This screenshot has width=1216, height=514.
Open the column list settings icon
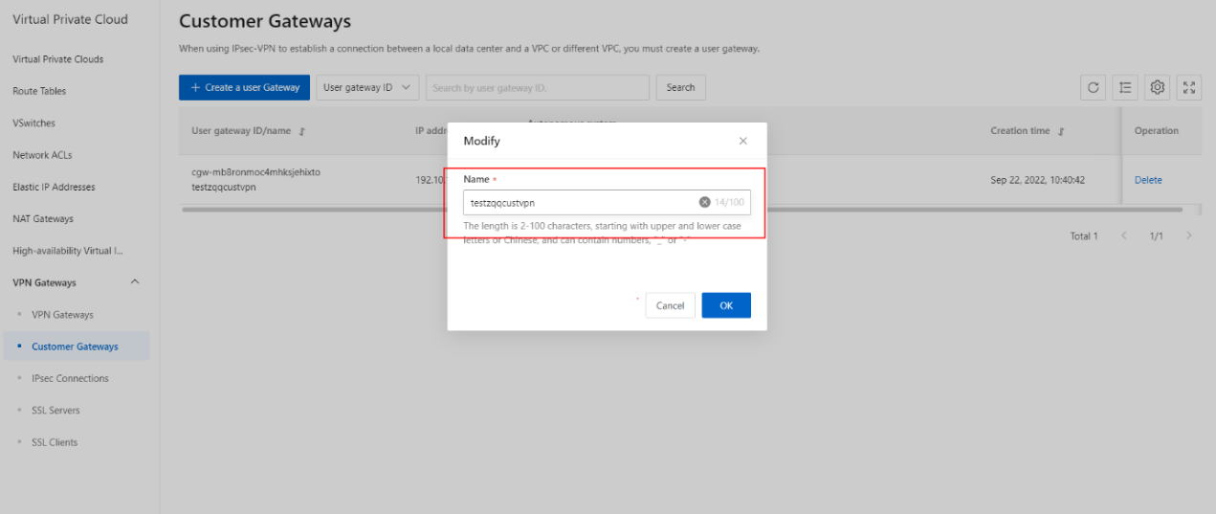(1125, 87)
